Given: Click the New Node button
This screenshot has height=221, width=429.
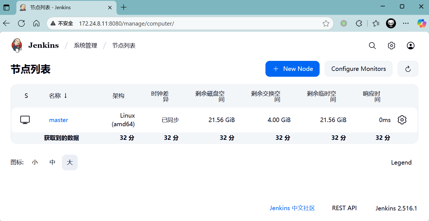Looking at the screenshot, I should coord(292,69).
